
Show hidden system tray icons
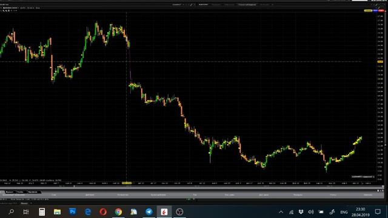281,212
